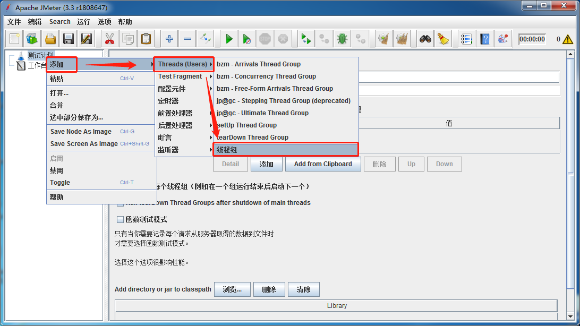Choose jp@gc - Ultimate Thread Group
The width and height of the screenshot is (580, 326).
click(x=286, y=113)
